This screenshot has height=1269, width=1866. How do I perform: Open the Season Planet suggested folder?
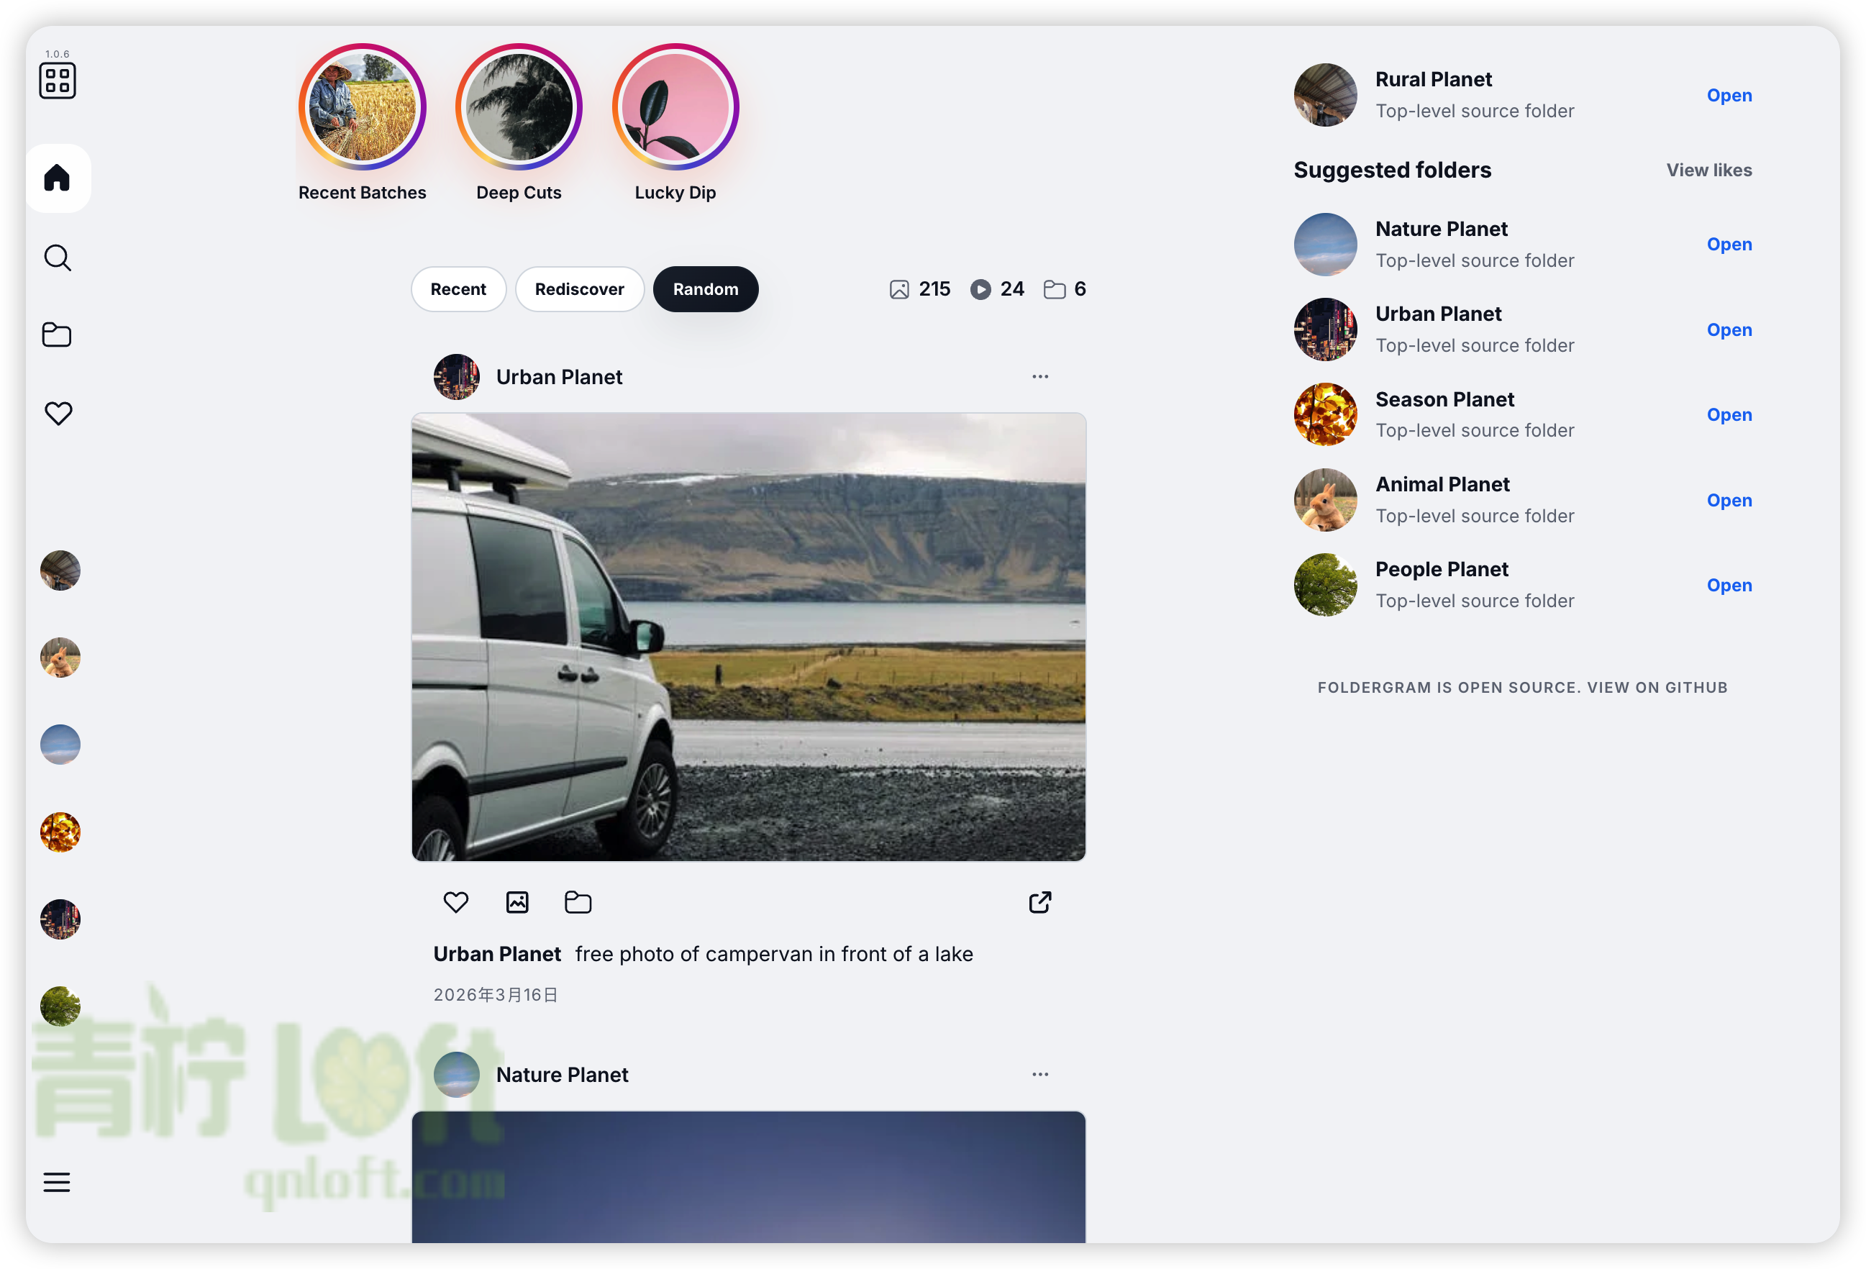click(1729, 415)
